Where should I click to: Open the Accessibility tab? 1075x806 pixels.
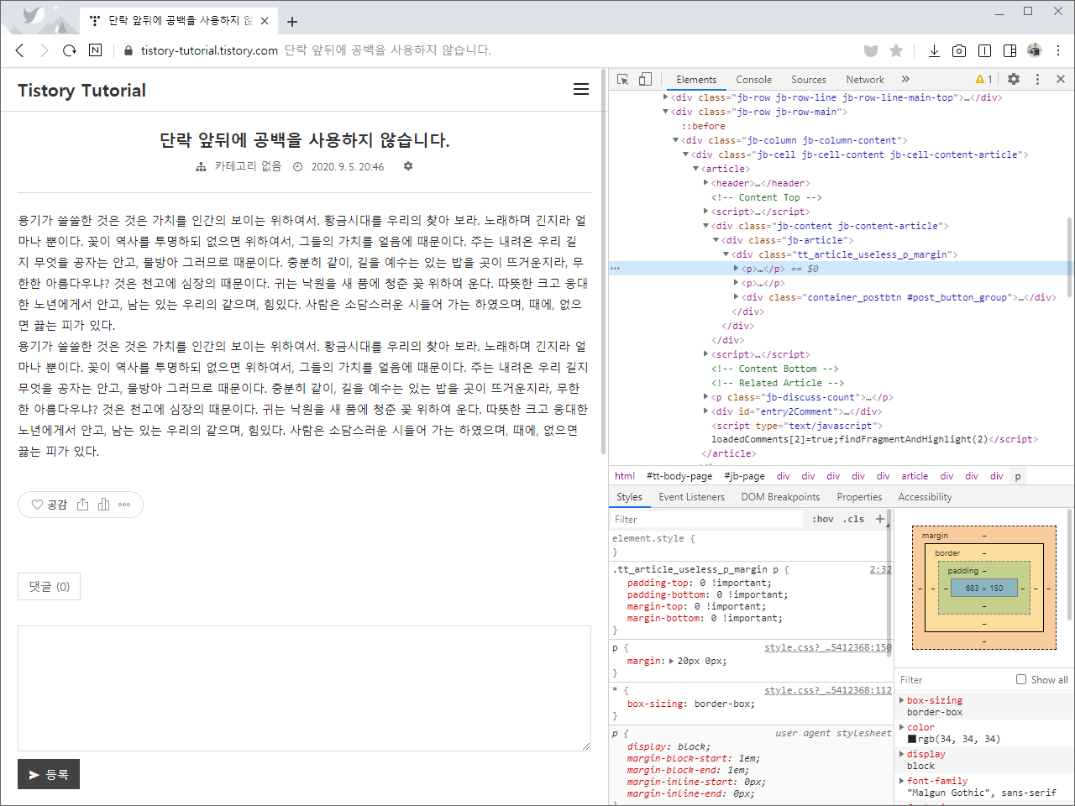[925, 497]
